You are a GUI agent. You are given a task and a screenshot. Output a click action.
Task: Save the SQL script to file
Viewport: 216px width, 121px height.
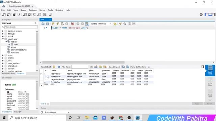48,24
